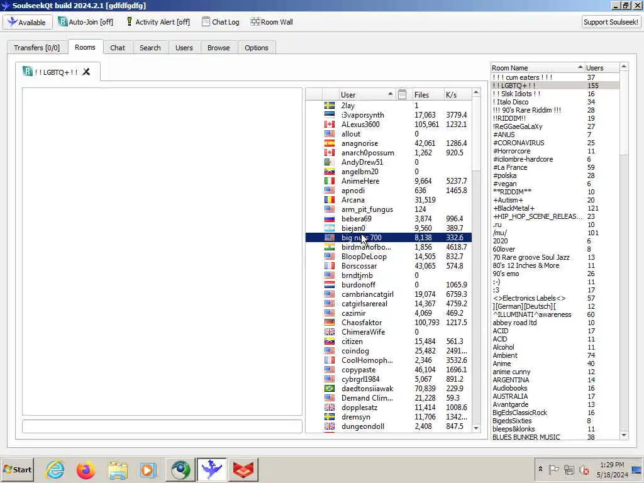Viewport: 644px width, 483px height.
Task: Open the Chat Log
Action: [221, 22]
